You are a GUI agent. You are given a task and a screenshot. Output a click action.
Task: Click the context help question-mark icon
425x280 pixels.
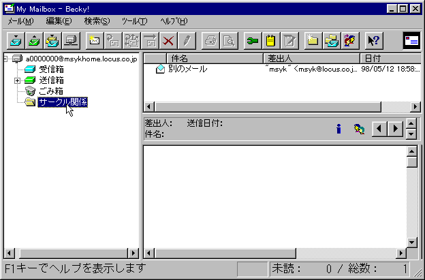click(x=373, y=40)
